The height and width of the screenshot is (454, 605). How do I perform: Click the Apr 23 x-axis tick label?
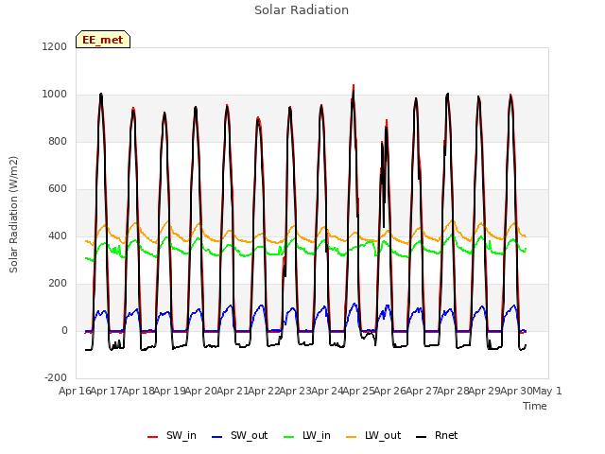295,391
